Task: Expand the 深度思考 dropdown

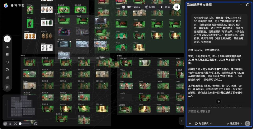Action: [235, 123]
